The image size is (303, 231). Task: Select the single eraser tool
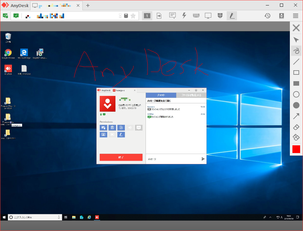click(296, 127)
